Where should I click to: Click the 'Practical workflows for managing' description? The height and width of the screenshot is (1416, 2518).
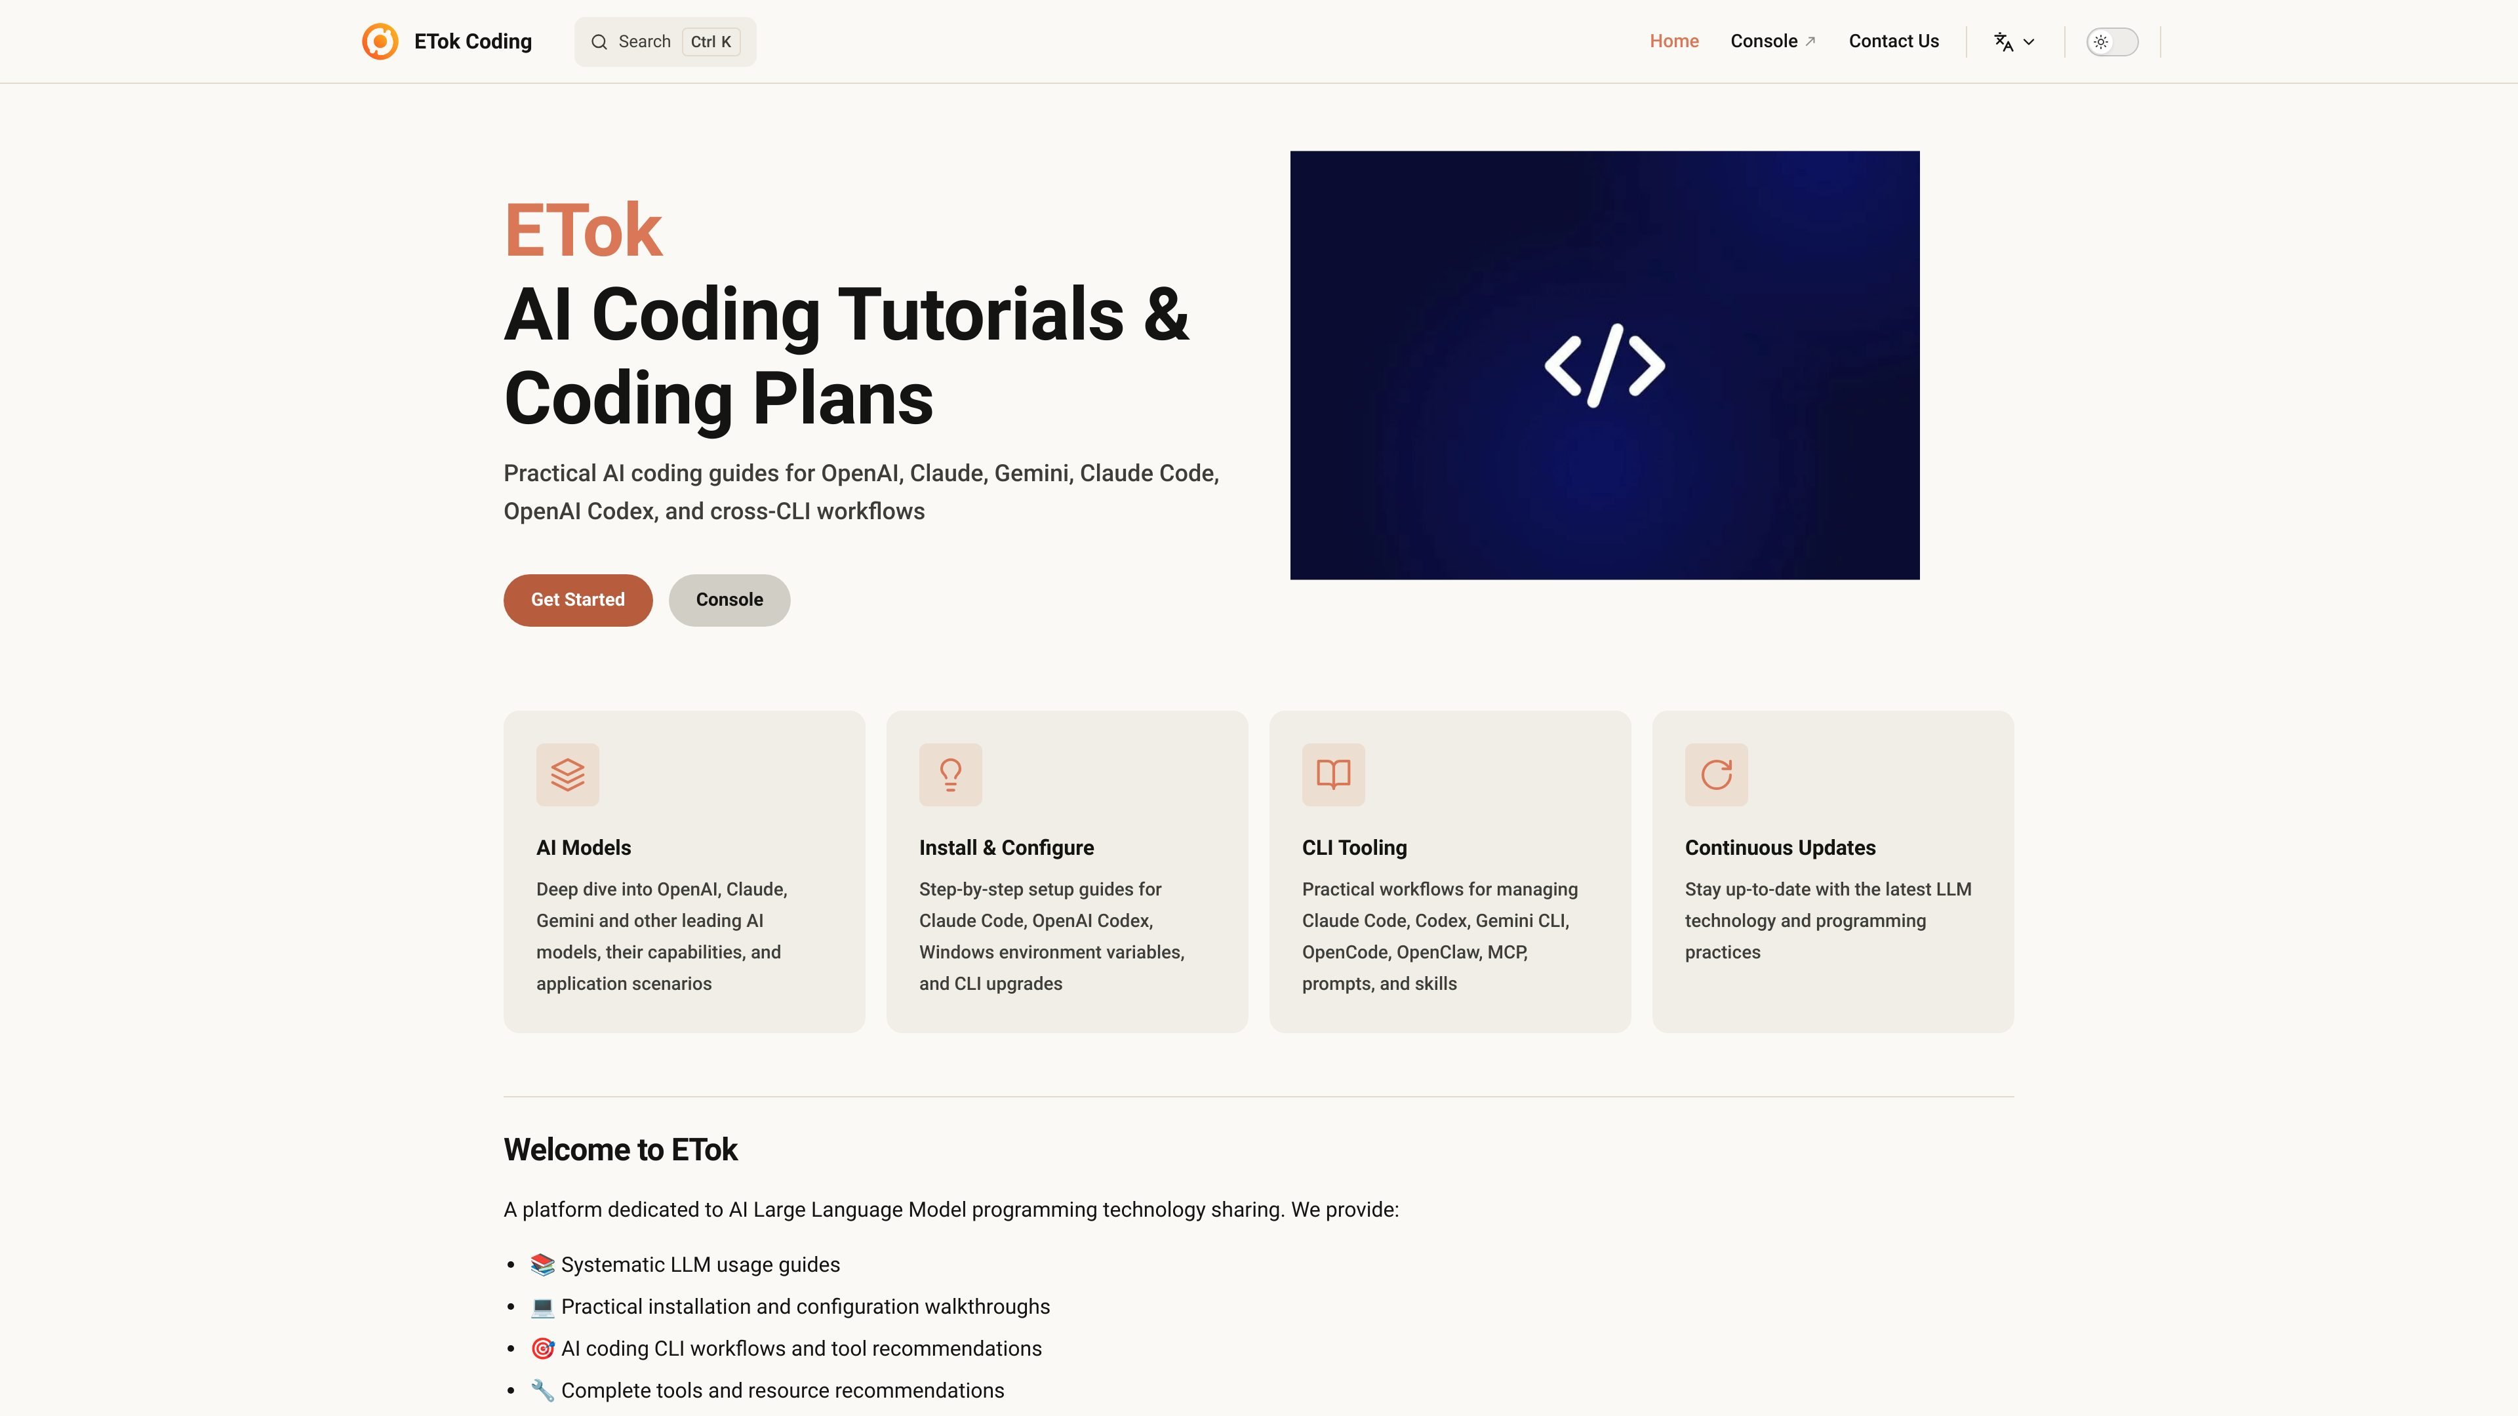coord(1440,936)
